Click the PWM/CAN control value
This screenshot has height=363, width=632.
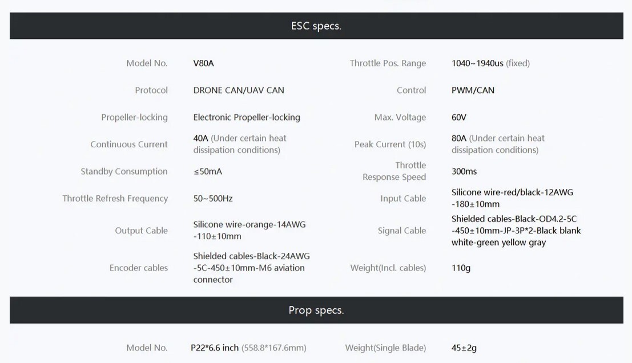[x=473, y=90]
